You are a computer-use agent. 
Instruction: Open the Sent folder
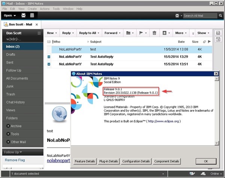click(x=23, y=62)
